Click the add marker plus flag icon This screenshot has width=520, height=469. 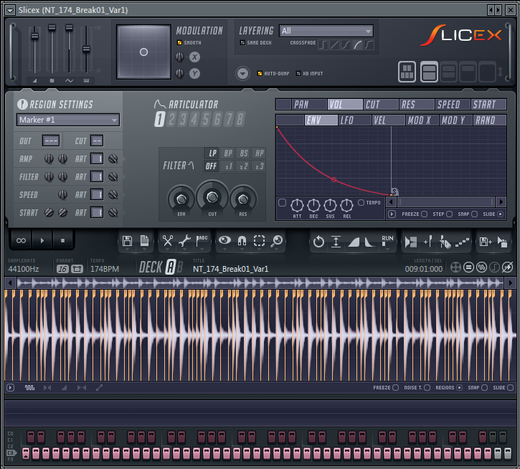coord(427,242)
